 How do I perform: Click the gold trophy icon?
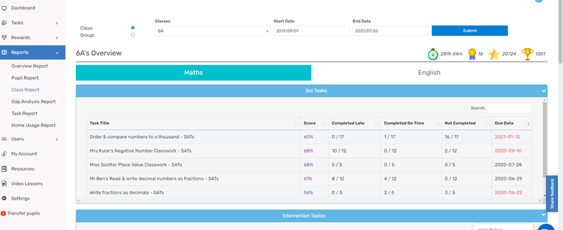pos(527,54)
